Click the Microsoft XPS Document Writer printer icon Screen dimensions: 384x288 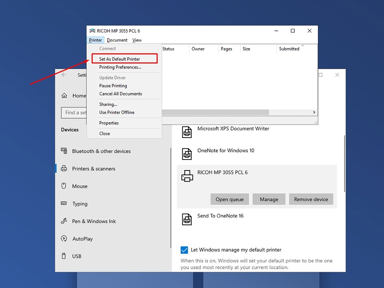pyautogui.click(x=187, y=132)
